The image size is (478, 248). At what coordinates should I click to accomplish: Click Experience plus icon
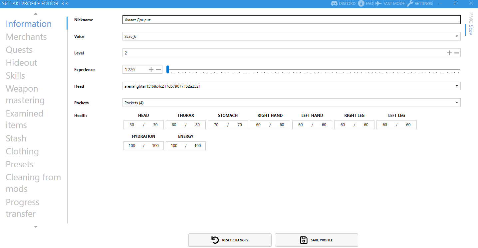pos(151,69)
